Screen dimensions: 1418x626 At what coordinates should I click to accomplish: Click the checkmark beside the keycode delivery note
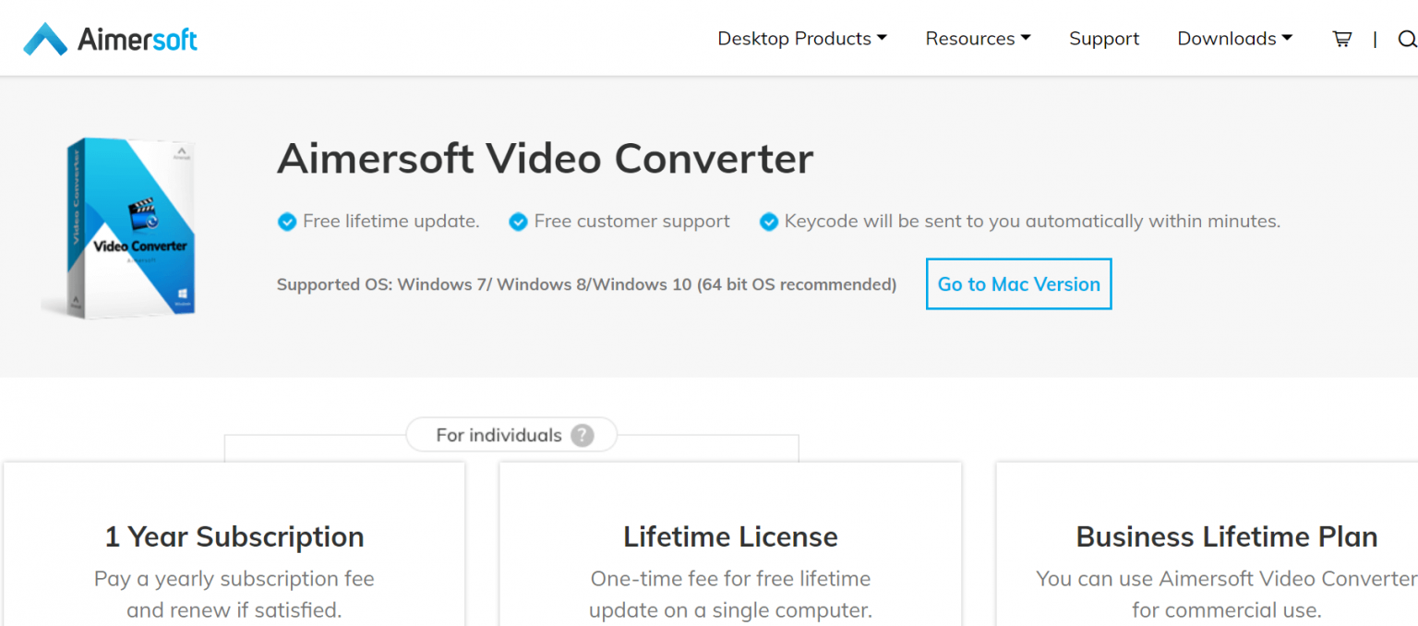pyautogui.click(x=769, y=222)
